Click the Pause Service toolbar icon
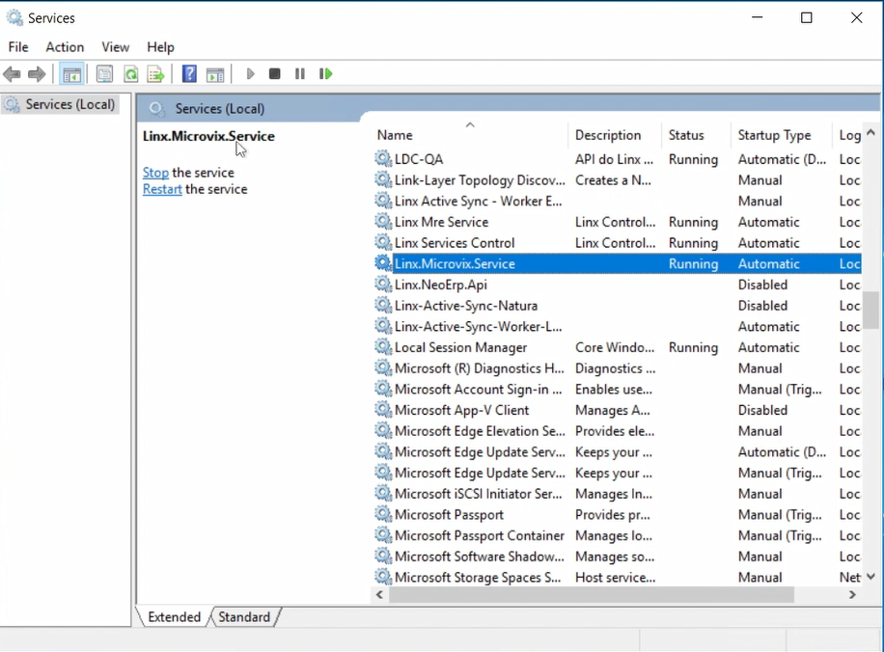This screenshot has height=652, width=884. [x=300, y=74]
